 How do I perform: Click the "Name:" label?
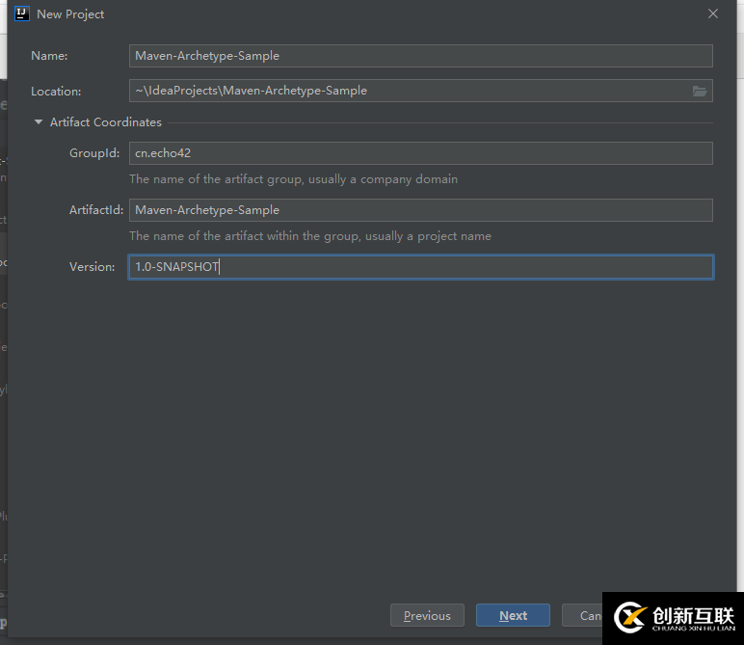pos(49,56)
